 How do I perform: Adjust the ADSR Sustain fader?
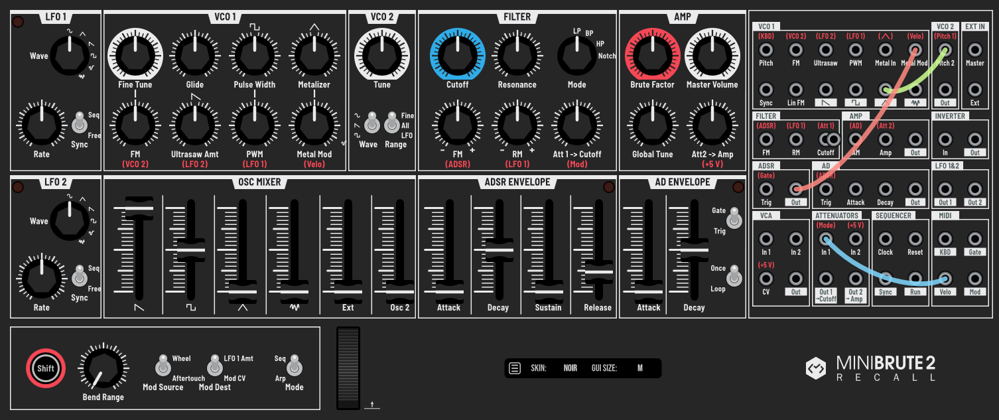(549, 291)
